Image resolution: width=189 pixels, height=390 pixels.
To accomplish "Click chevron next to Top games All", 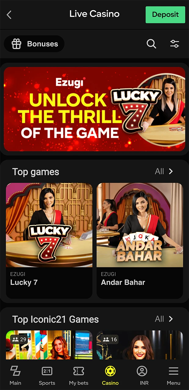I will pos(171,171).
